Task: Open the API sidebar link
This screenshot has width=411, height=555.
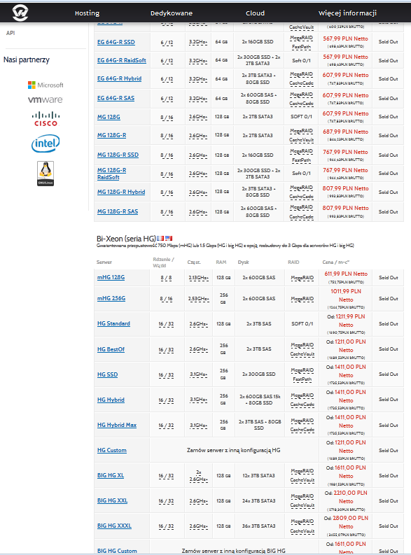Action: (11, 33)
